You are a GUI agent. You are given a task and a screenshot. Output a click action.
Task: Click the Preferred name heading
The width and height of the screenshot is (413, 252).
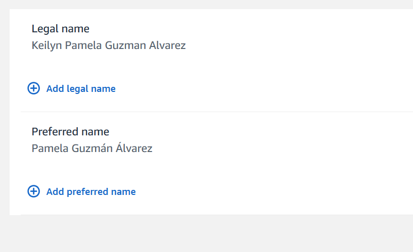pyautogui.click(x=70, y=132)
